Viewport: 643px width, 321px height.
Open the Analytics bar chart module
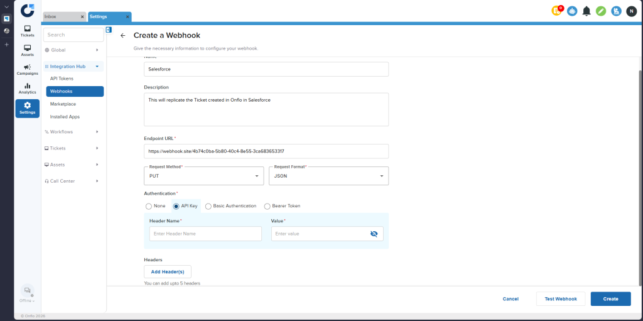(28, 88)
